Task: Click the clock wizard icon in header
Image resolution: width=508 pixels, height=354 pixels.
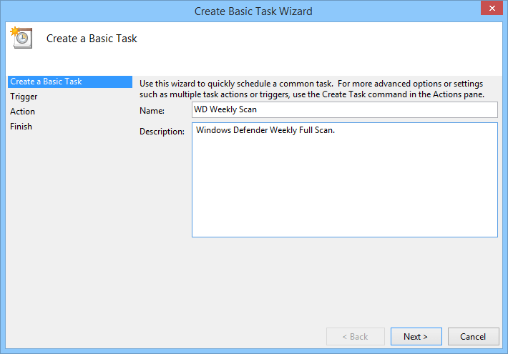Action: click(19, 38)
